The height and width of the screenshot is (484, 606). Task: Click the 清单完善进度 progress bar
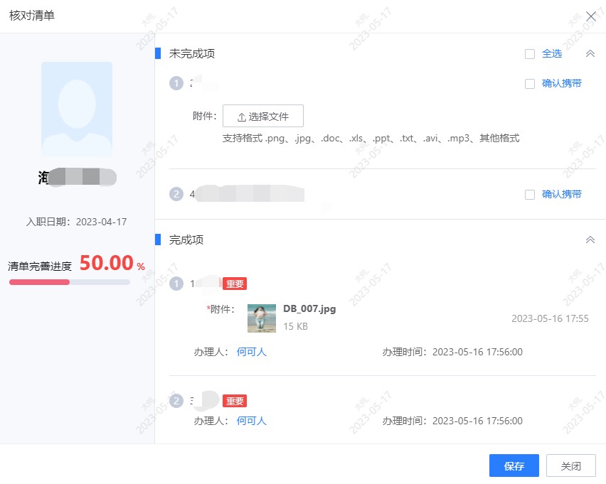pos(69,282)
